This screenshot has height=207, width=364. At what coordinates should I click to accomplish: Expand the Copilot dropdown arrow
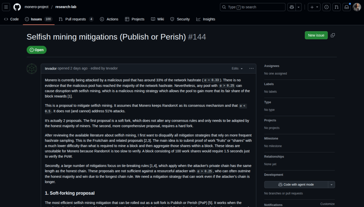pos(299,7)
